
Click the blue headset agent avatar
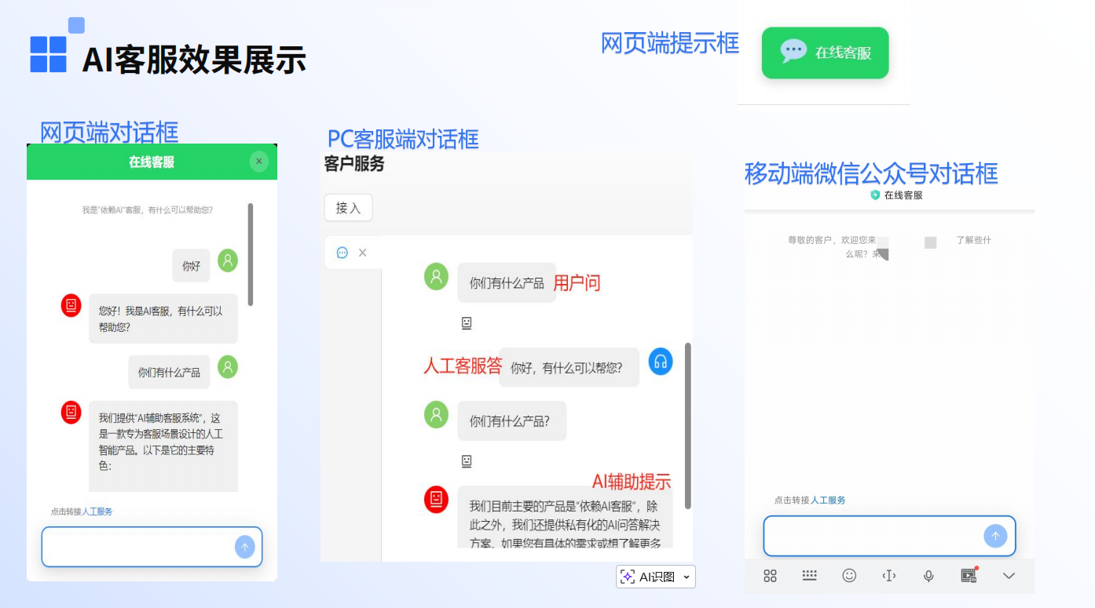[x=660, y=362]
